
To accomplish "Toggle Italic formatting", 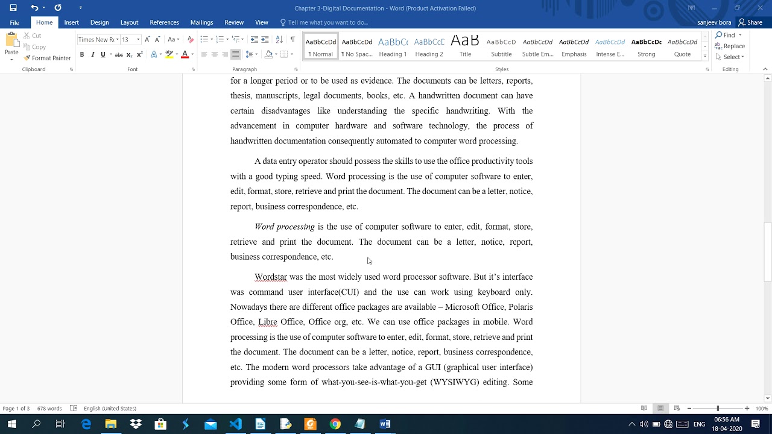I will pos(92,54).
